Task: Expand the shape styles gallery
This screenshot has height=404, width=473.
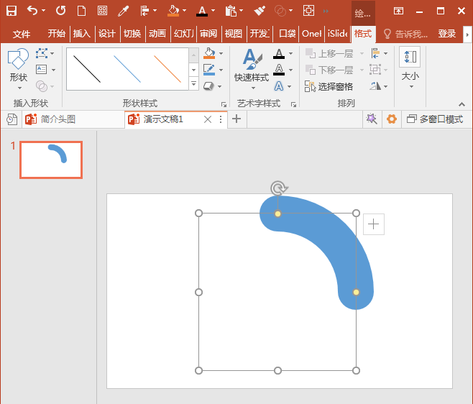Action: [193, 83]
